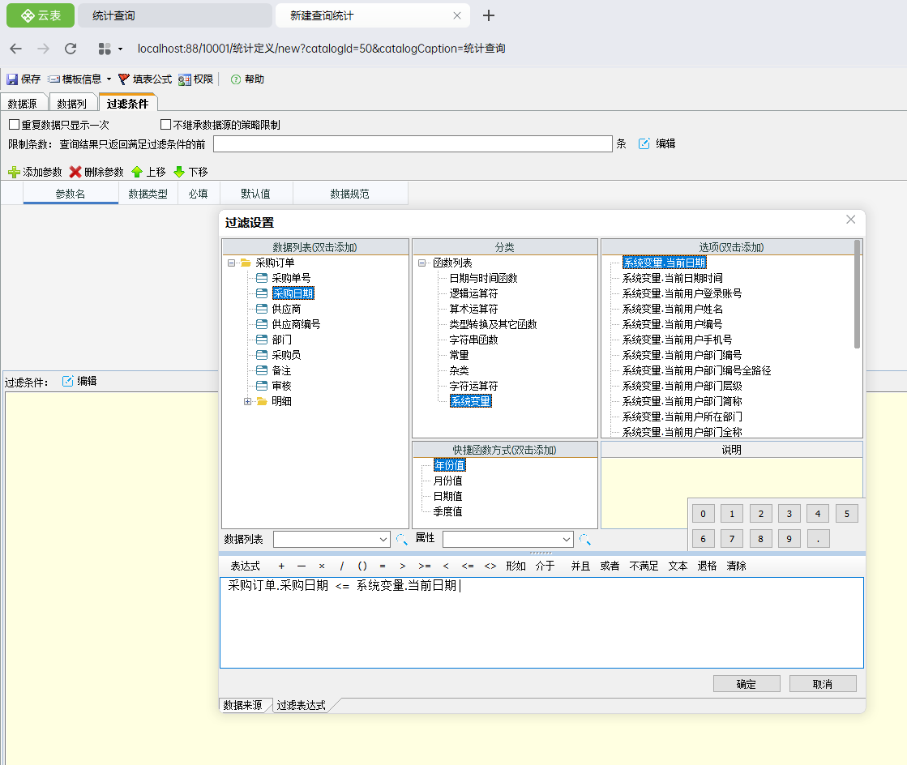The image size is (907, 765).
Task: Click the 取消 cancel button
Action: 822,684
